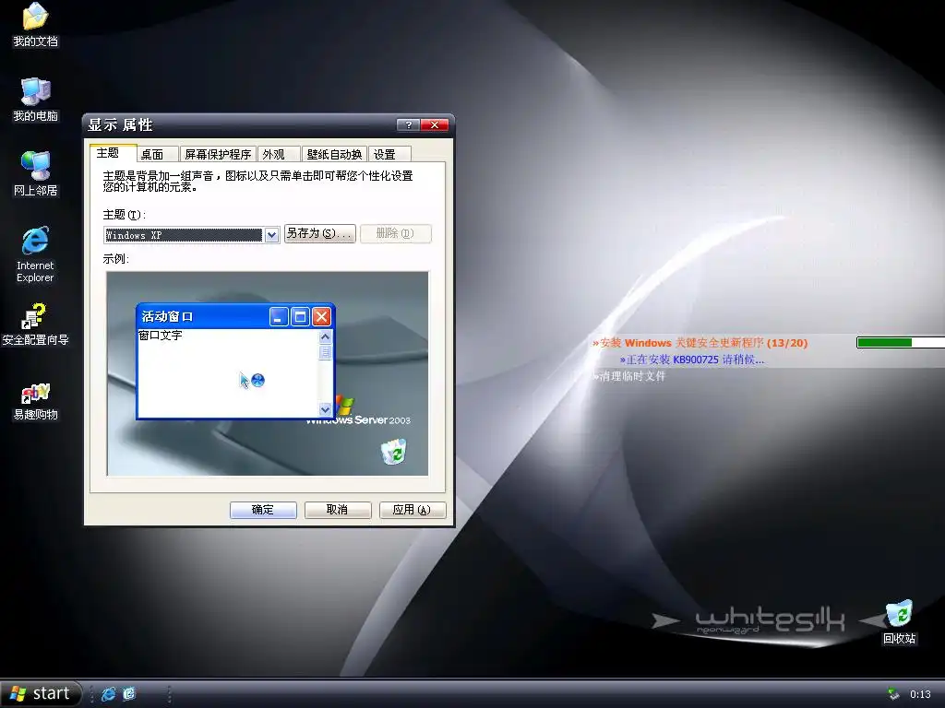Image resolution: width=945 pixels, height=708 pixels.
Task: Cancel the dialog with 取消 button
Action: coord(338,510)
